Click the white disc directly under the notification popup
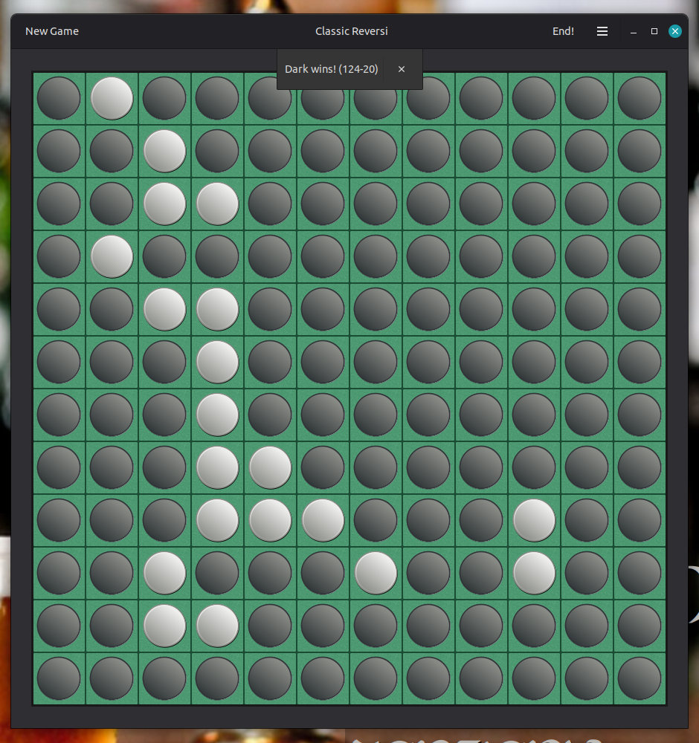This screenshot has width=699, height=743. pyautogui.click(x=323, y=520)
